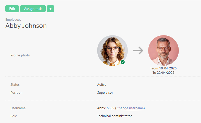Click the To 22-04-2026 date text
Screen dimensions: 201x123
[164, 72]
